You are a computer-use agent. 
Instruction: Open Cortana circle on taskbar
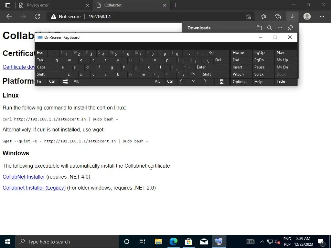tap(127, 242)
